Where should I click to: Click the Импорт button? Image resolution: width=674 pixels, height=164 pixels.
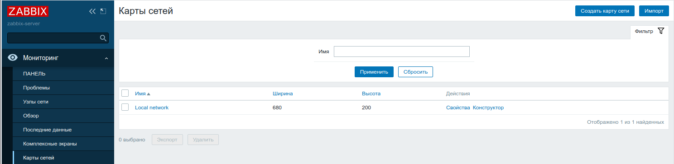click(654, 11)
